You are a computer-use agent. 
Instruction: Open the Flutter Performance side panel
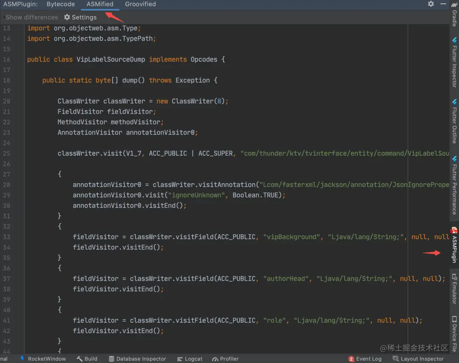coord(454,186)
